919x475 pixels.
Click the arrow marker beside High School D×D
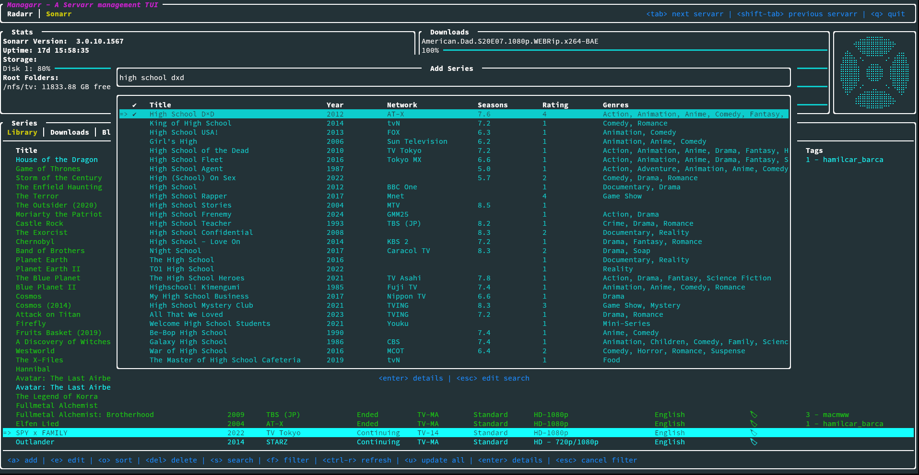coord(124,114)
